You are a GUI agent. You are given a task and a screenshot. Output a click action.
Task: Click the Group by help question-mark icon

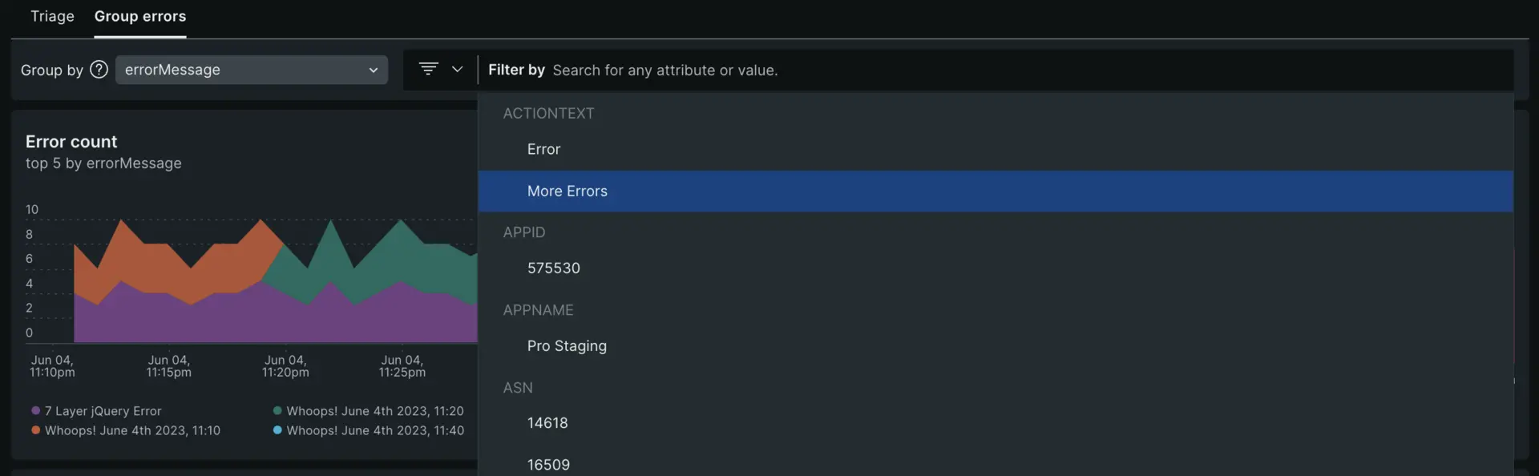[99, 70]
